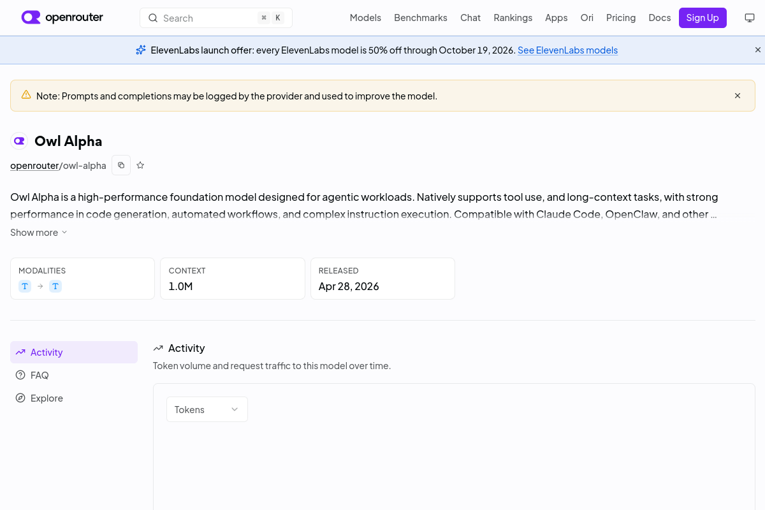This screenshot has height=510, width=765.
Task: Dismiss the ElevenLabs launch offer banner
Action: (x=758, y=50)
